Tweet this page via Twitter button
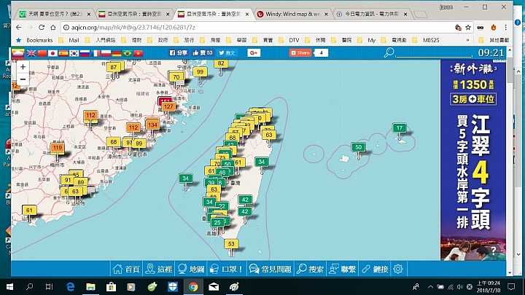 point(227,53)
